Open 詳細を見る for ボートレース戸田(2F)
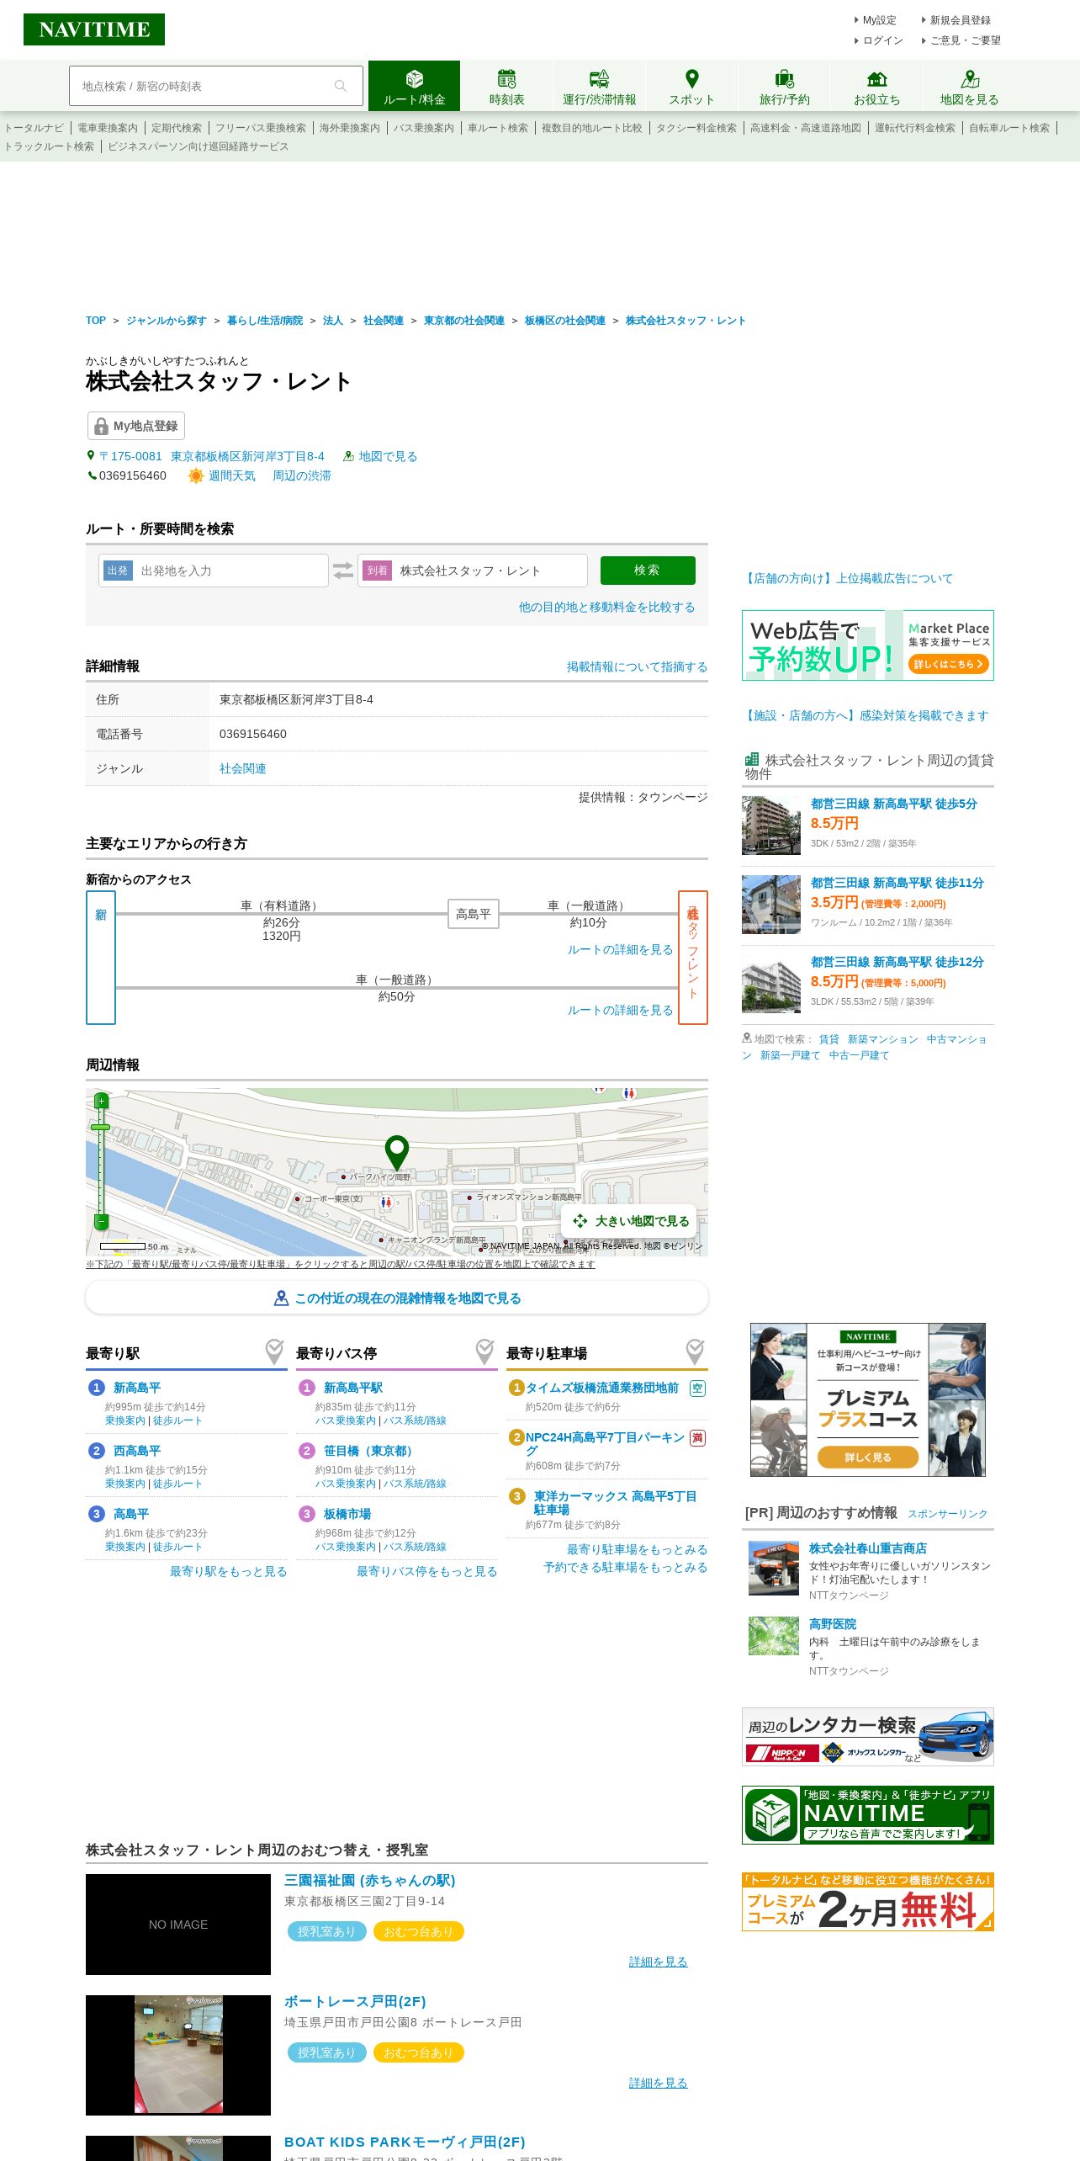1080x2161 pixels. point(658,2083)
